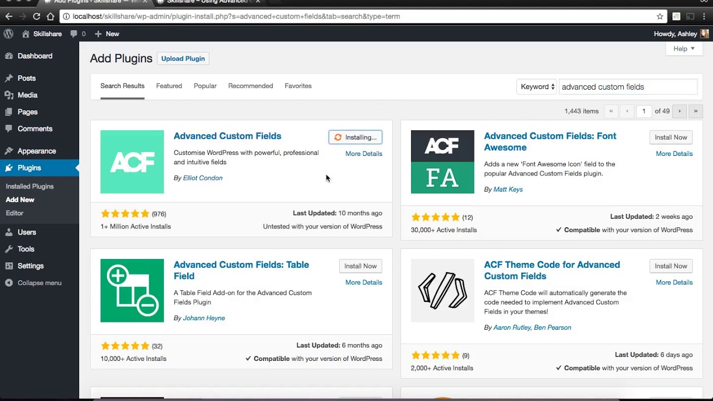
Task: Switch to the Popular tab
Action: click(205, 86)
